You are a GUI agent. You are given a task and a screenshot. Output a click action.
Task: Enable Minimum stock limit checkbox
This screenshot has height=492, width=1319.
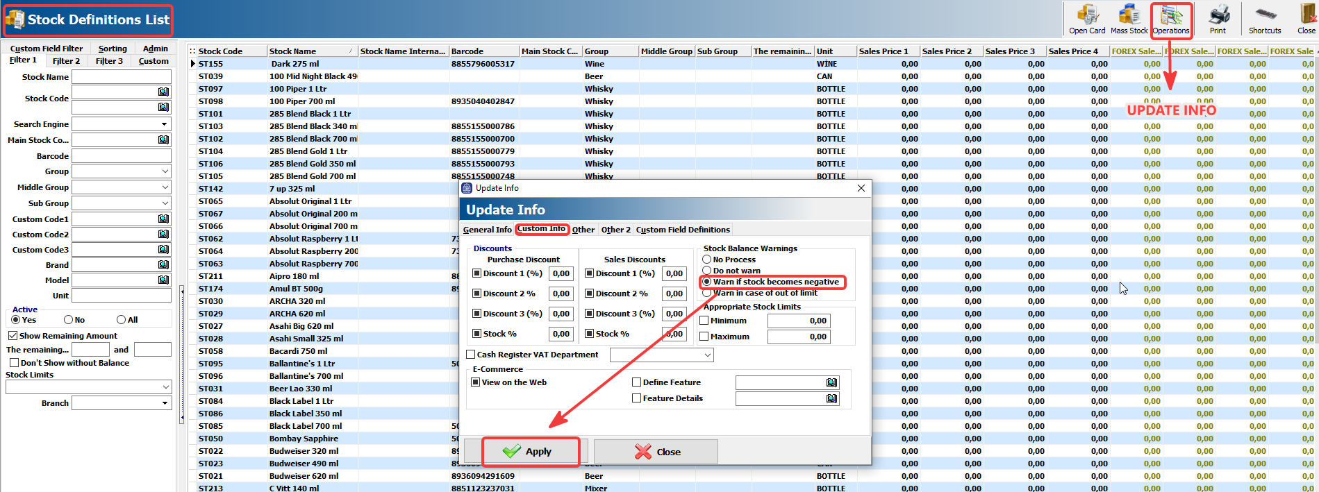pos(704,321)
